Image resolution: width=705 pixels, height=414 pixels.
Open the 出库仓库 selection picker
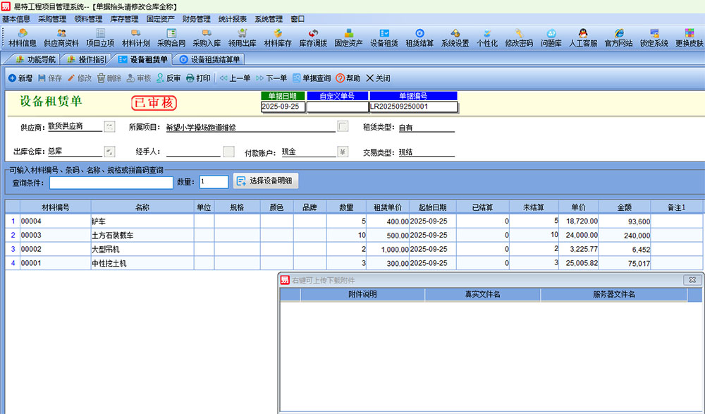[109, 152]
